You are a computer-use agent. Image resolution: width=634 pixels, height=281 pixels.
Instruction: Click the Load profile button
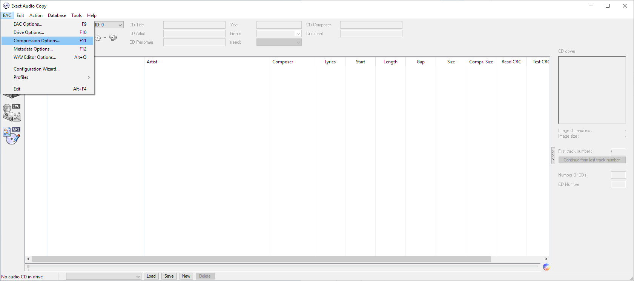point(151,276)
